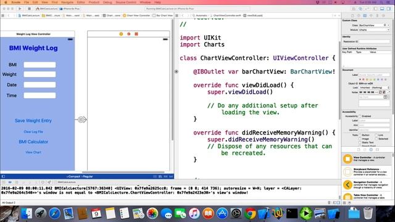Viewport: 395px width, 222px height.
Task: Click the yellow View Controller scene dock icon
Action: pyautogui.click(x=121, y=34)
